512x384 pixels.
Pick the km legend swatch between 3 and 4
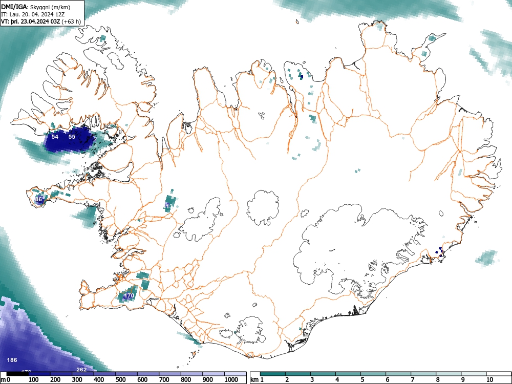323,374
